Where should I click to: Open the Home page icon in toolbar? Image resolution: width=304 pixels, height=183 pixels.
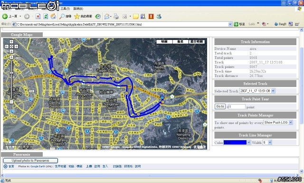pyautogui.click(x=53, y=17)
